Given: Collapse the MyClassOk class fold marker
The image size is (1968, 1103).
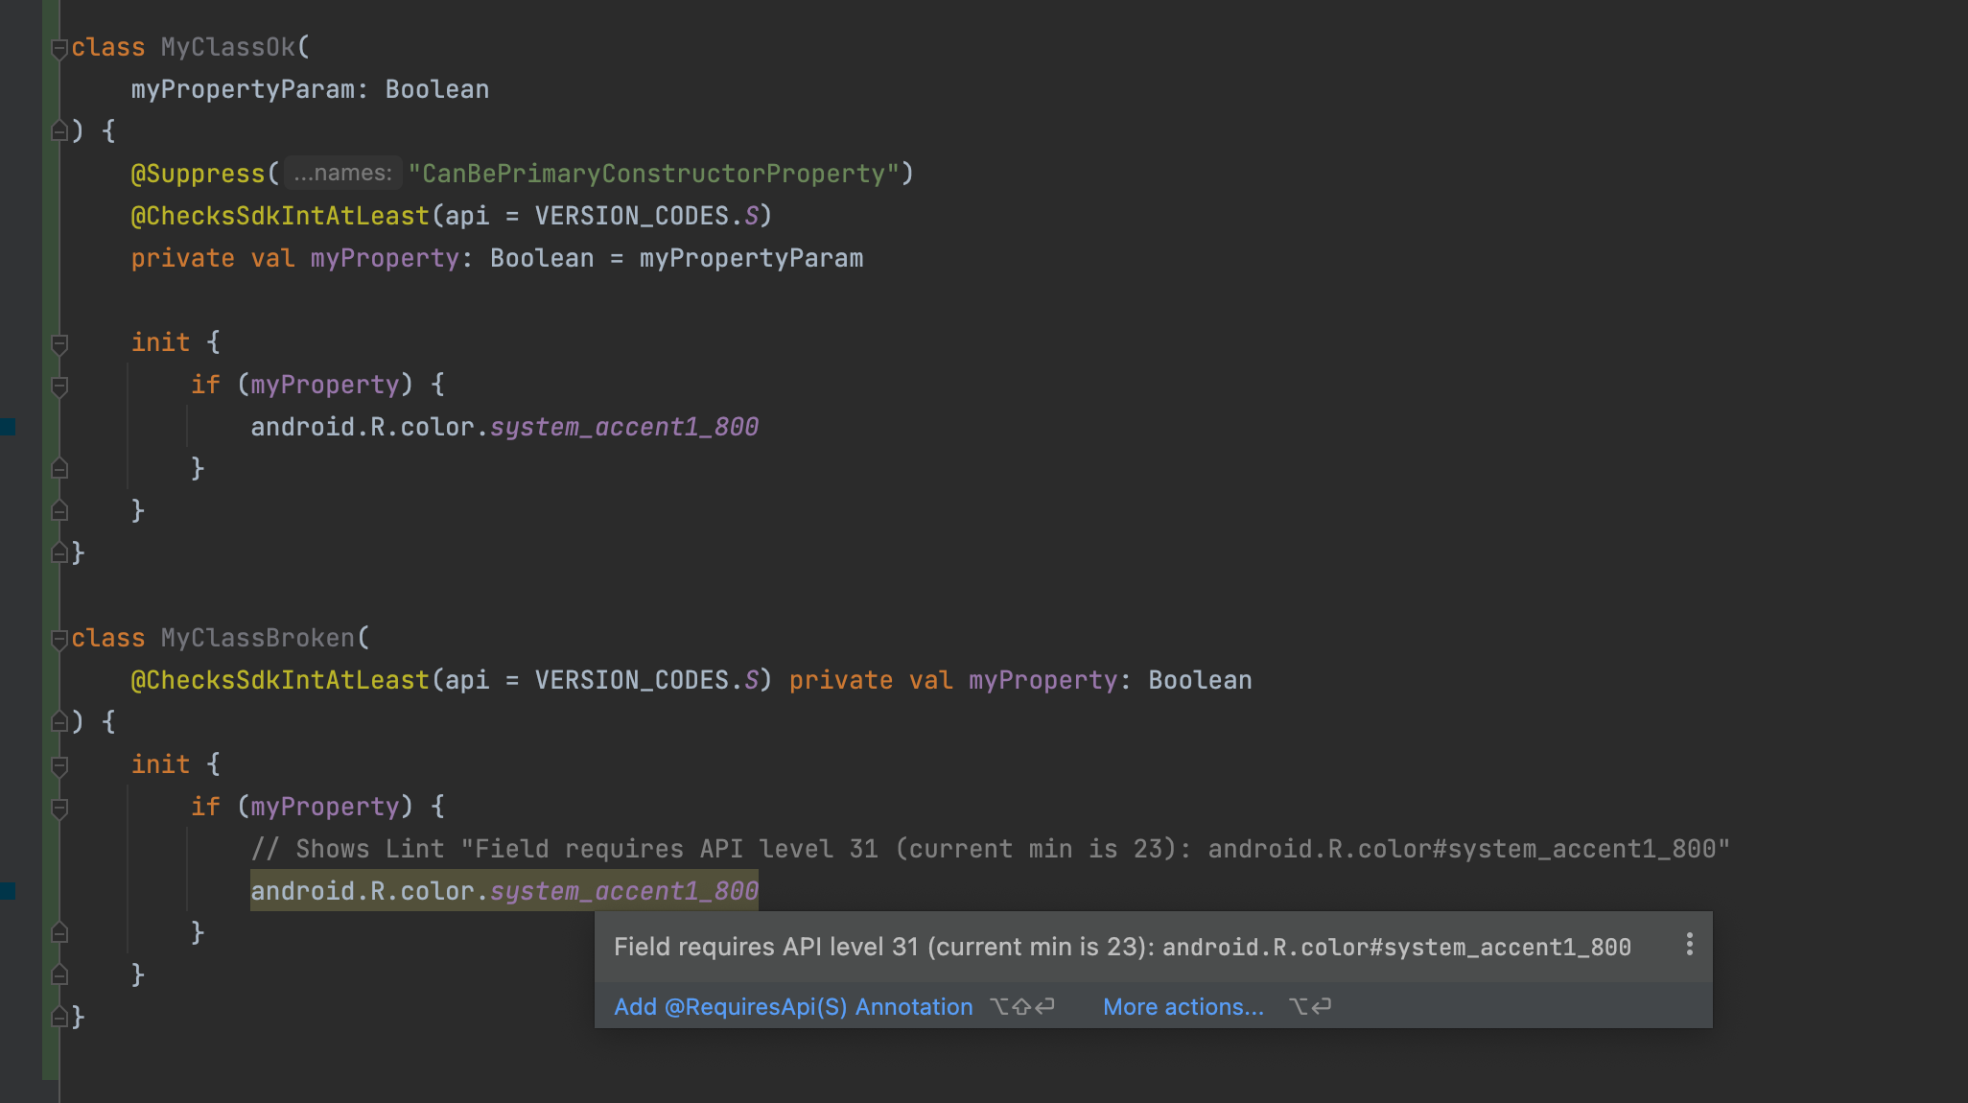Looking at the screenshot, I should tap(59, 47).
